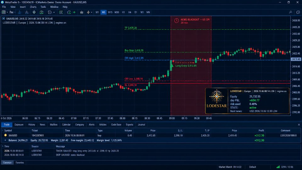Image resolution: width=302 pixels, height=170 pixels.
Task: Open the Charts menu
Action: [x=33, y=7]
